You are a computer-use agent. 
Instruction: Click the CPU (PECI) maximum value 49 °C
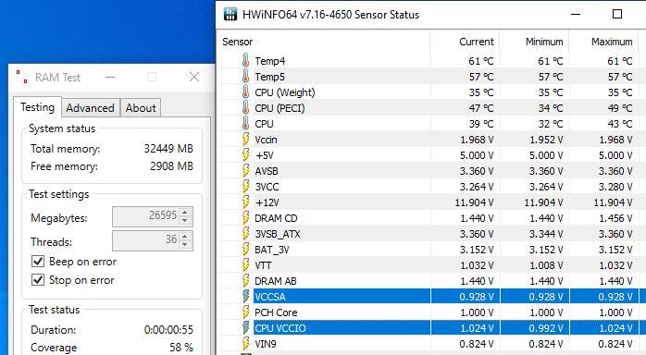[x=620, y=108]
